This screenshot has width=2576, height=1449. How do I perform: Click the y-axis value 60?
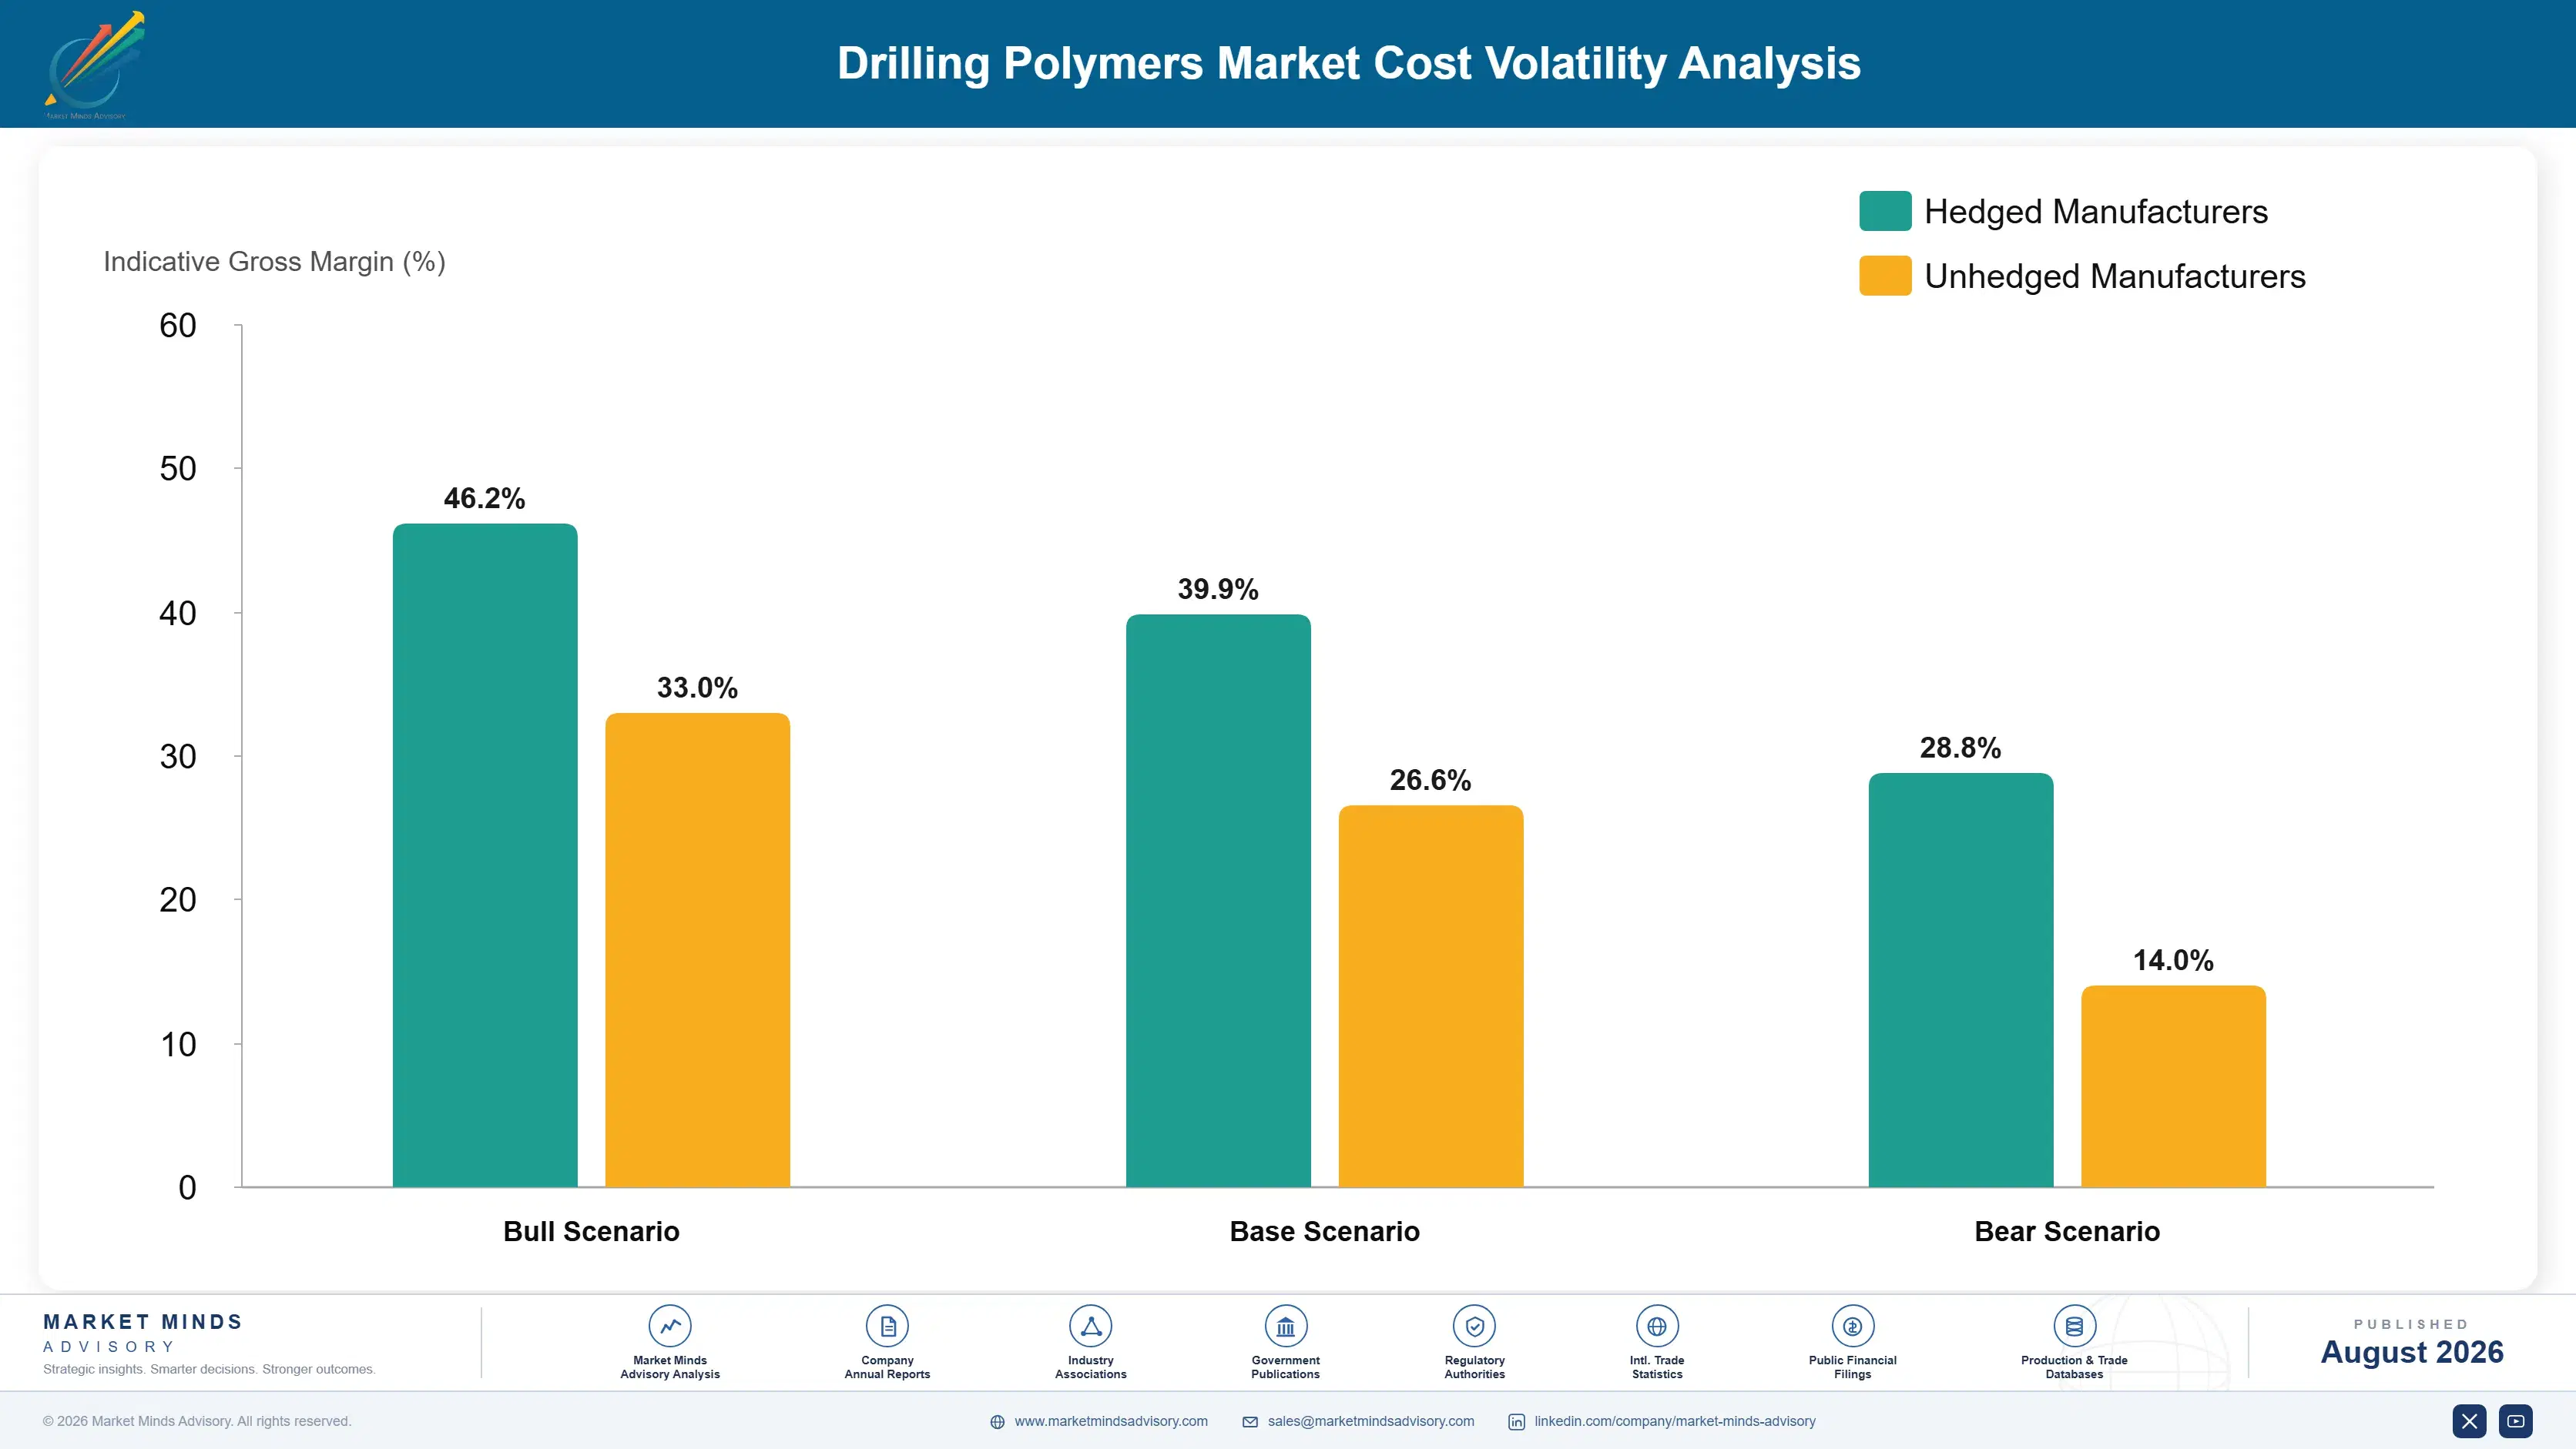pos(178,326)
